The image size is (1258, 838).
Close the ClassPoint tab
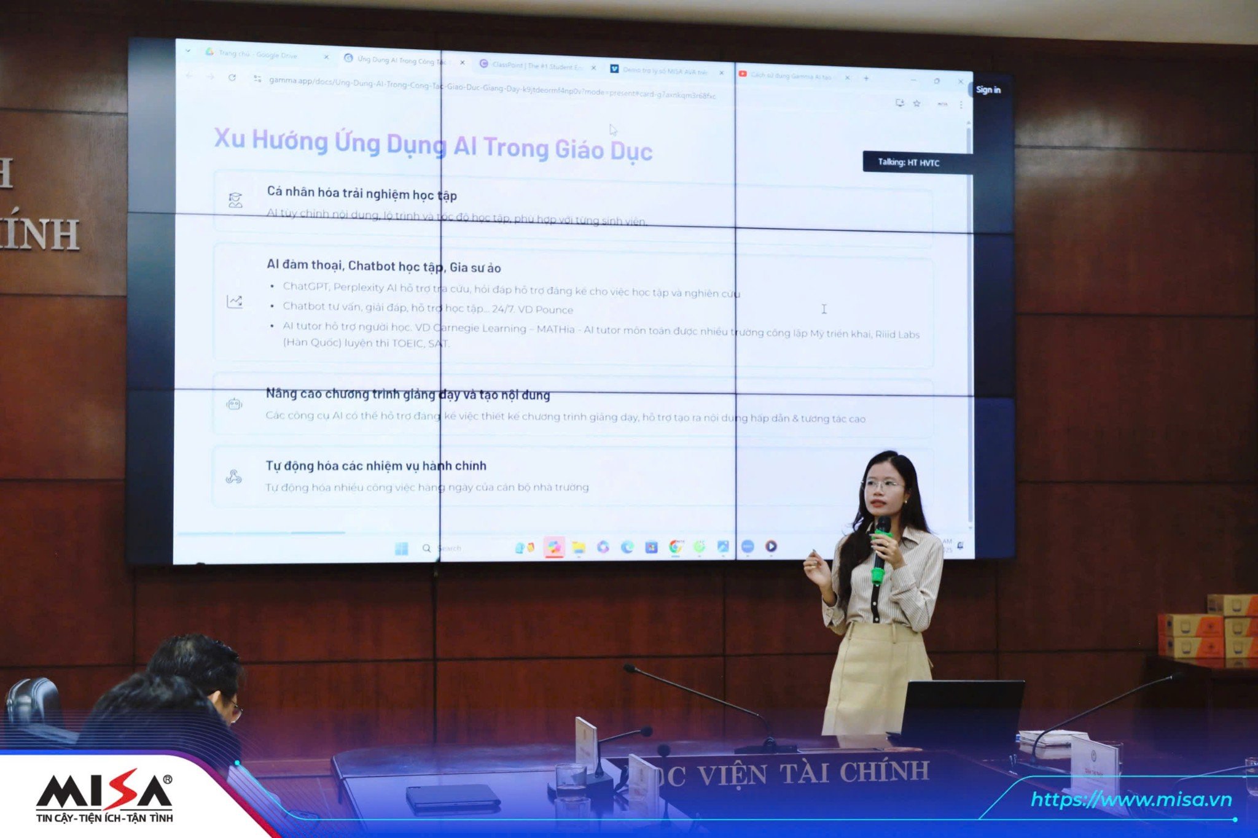coord(593,68)
